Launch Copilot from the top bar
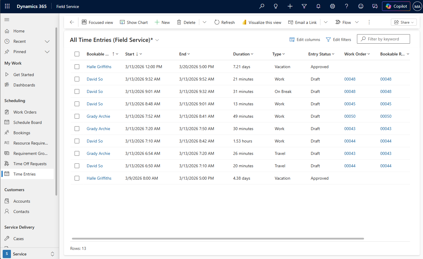423x259 pixels. [x=396, y=6]
